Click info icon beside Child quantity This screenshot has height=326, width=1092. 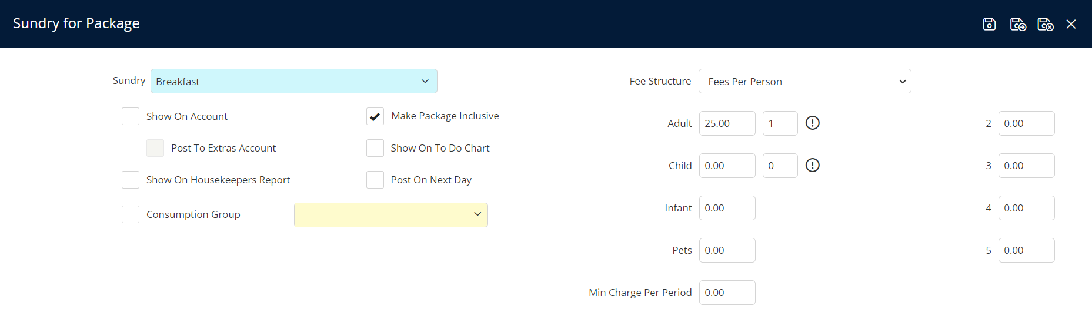pyautogui.click(x=812, y=165)
